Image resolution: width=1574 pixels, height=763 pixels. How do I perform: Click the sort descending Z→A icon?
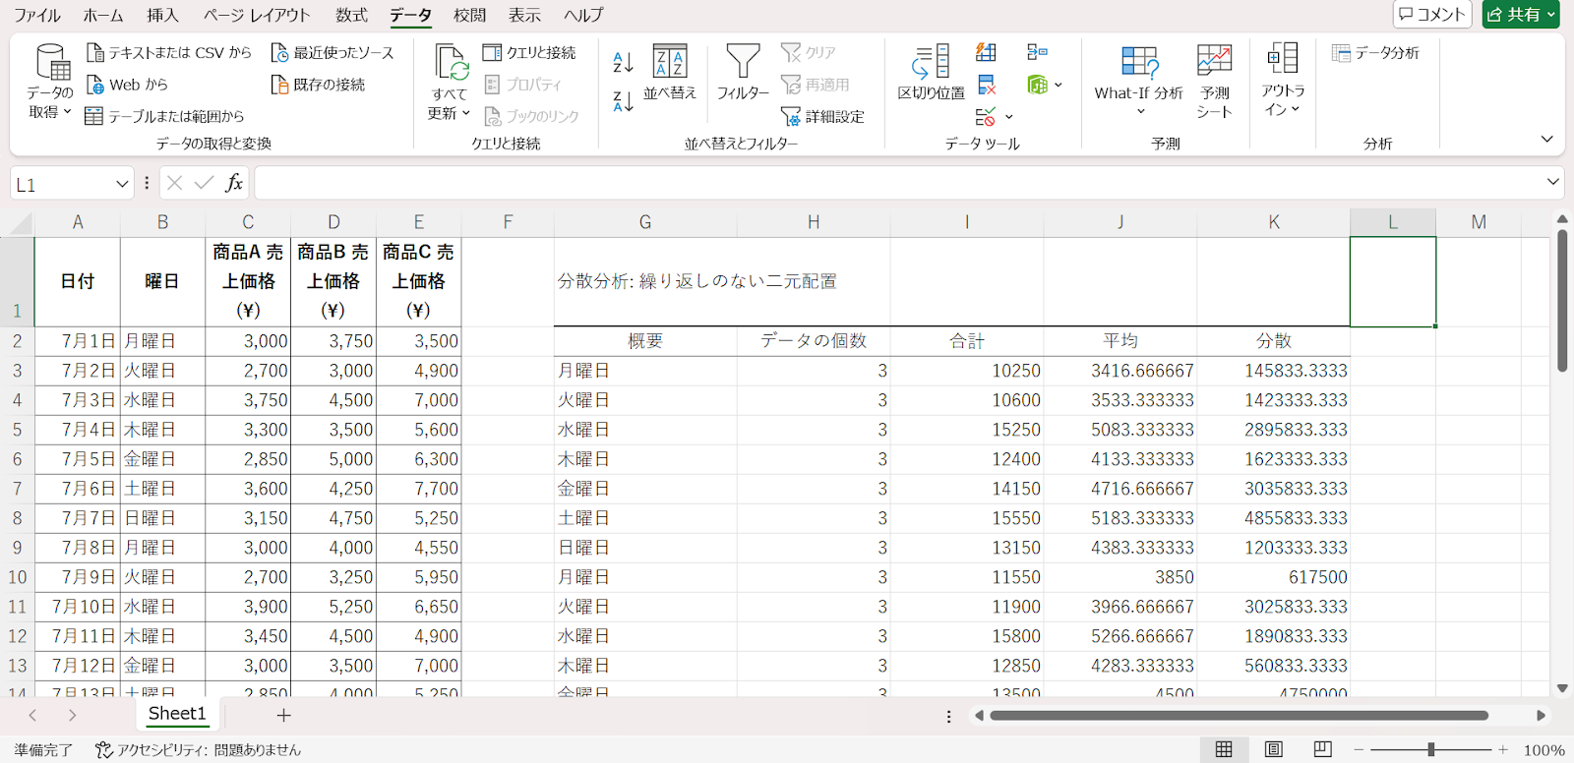coord(623,100)
